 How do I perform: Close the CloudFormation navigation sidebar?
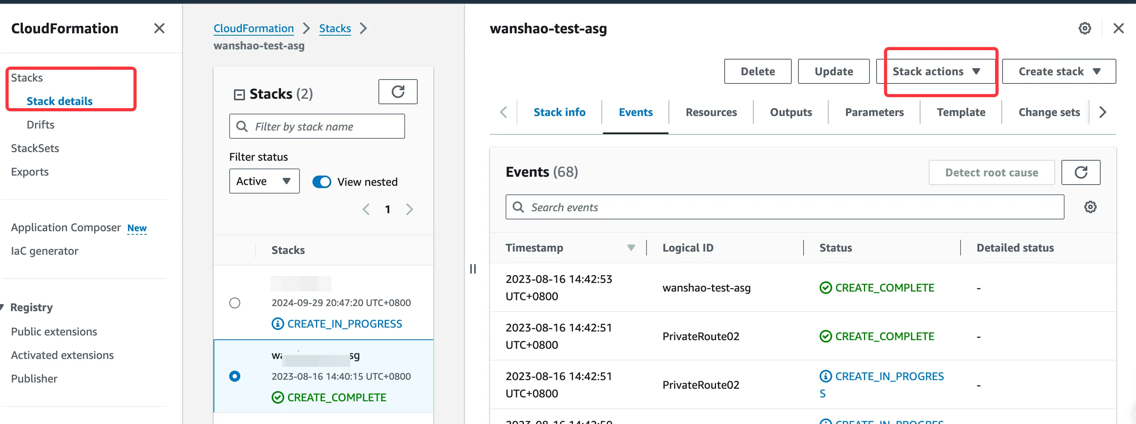click(159, 29)
